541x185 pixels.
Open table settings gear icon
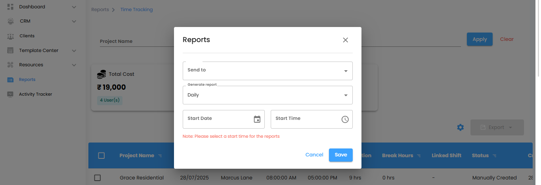coord(460,127)
